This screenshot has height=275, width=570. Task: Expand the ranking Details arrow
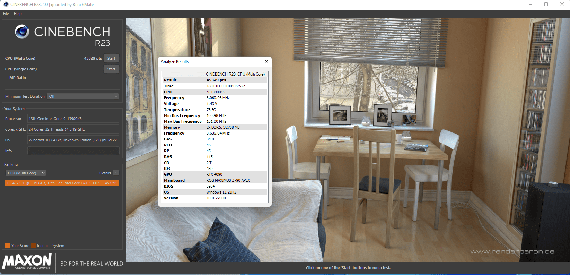point(116,173)
